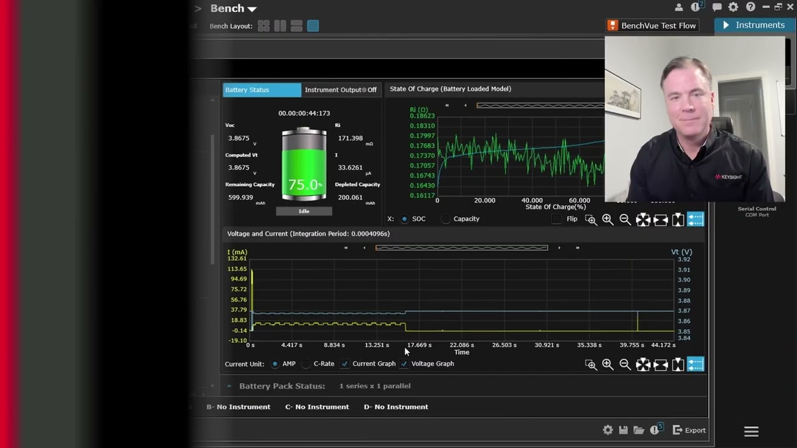Open the hamburger menu at bottom right

click(x=752, y=431)
